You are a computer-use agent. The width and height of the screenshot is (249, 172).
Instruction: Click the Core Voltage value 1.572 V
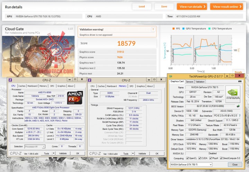click(58, 103)
